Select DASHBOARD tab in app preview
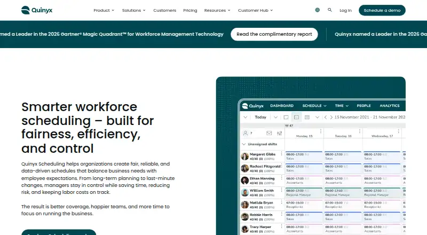Viewport: 427px width, 235px height. tap(282, 106)
